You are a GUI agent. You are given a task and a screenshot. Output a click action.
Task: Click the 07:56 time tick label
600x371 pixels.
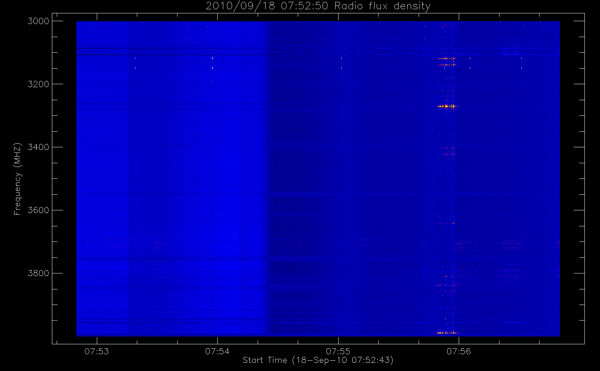(459, 351)
